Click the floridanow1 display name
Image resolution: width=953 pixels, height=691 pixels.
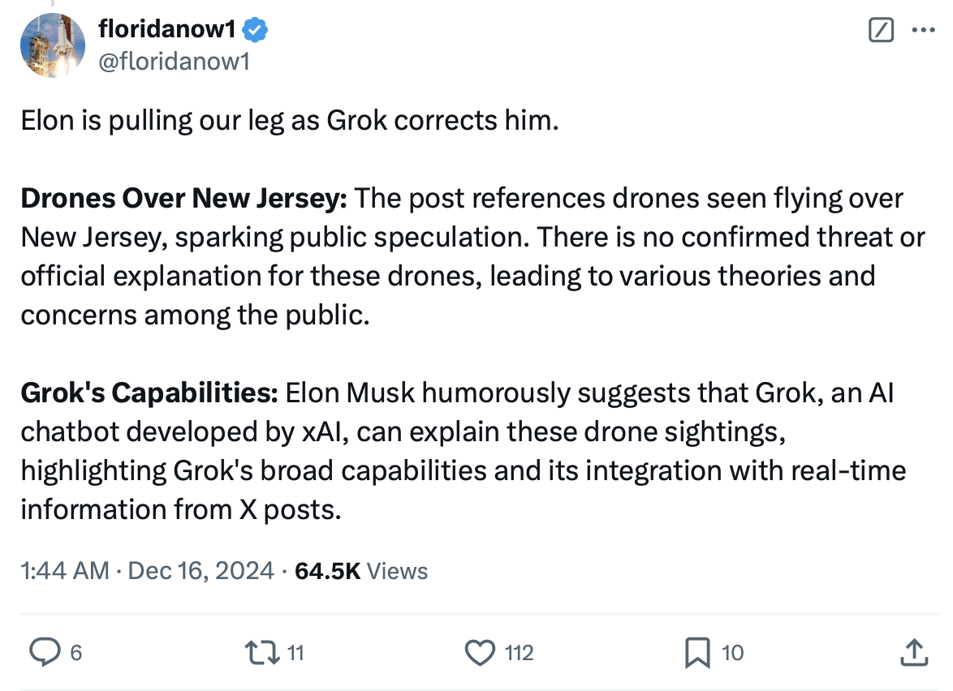click(166, 30)
